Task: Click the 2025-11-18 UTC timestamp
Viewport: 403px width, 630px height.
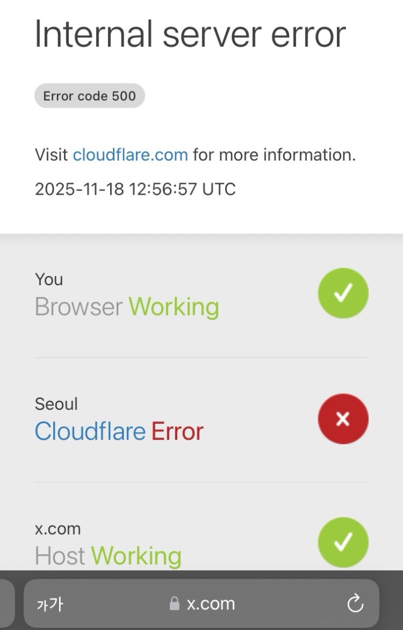Action: [x=136, y=189]
